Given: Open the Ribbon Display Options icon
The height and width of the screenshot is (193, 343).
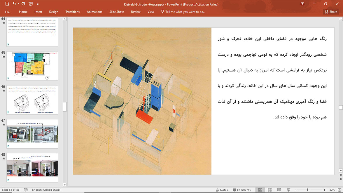Looking at the screenshot, I should click(302, 4).
